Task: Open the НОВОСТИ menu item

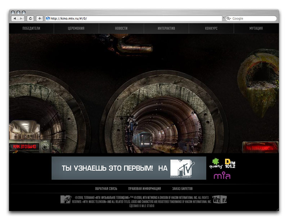Action: [121, 28]
